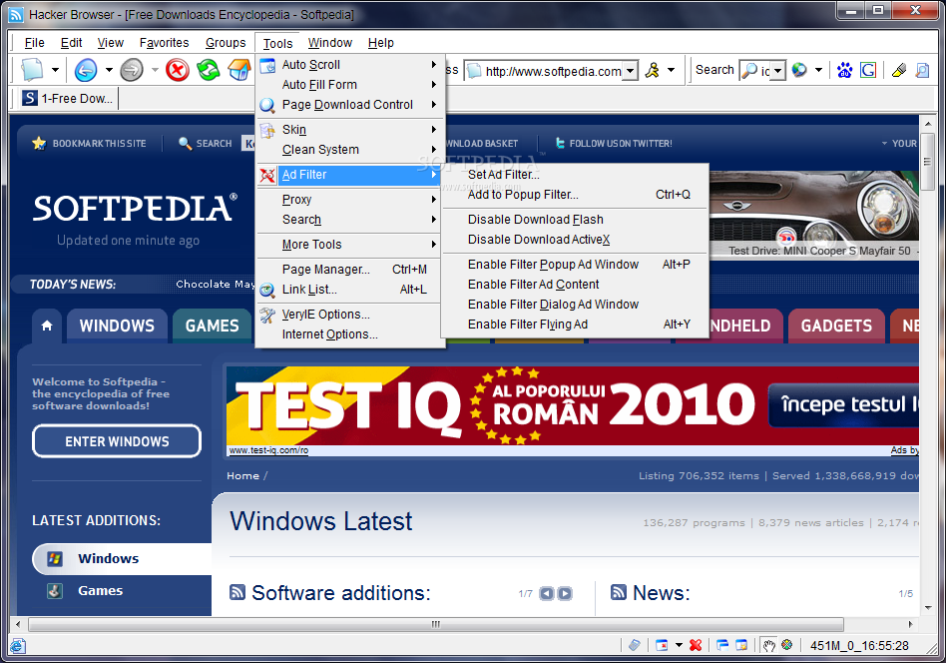The image size is (946, 663).
Task: Toggle Disable Download Flash option
Action: (575, 220)
